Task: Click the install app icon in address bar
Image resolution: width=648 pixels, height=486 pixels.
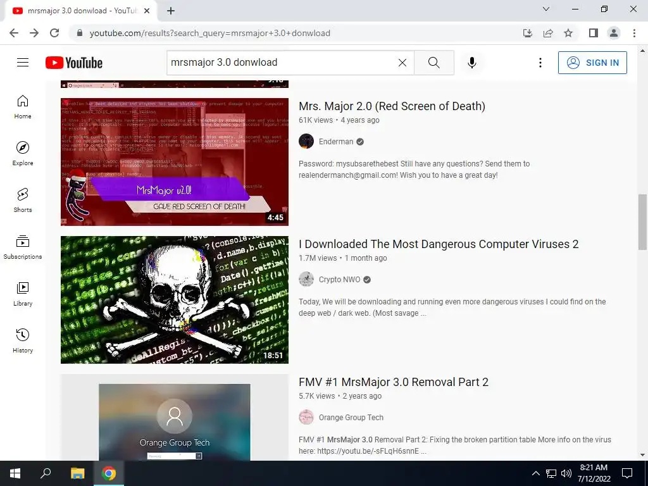Action: (528, 33)
